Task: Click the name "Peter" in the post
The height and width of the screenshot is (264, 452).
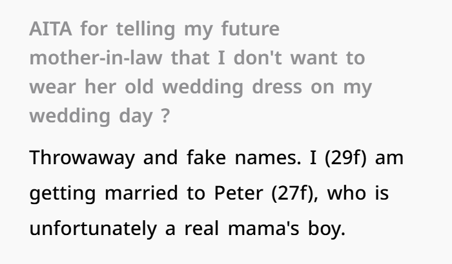Action: tap(238, 193)
